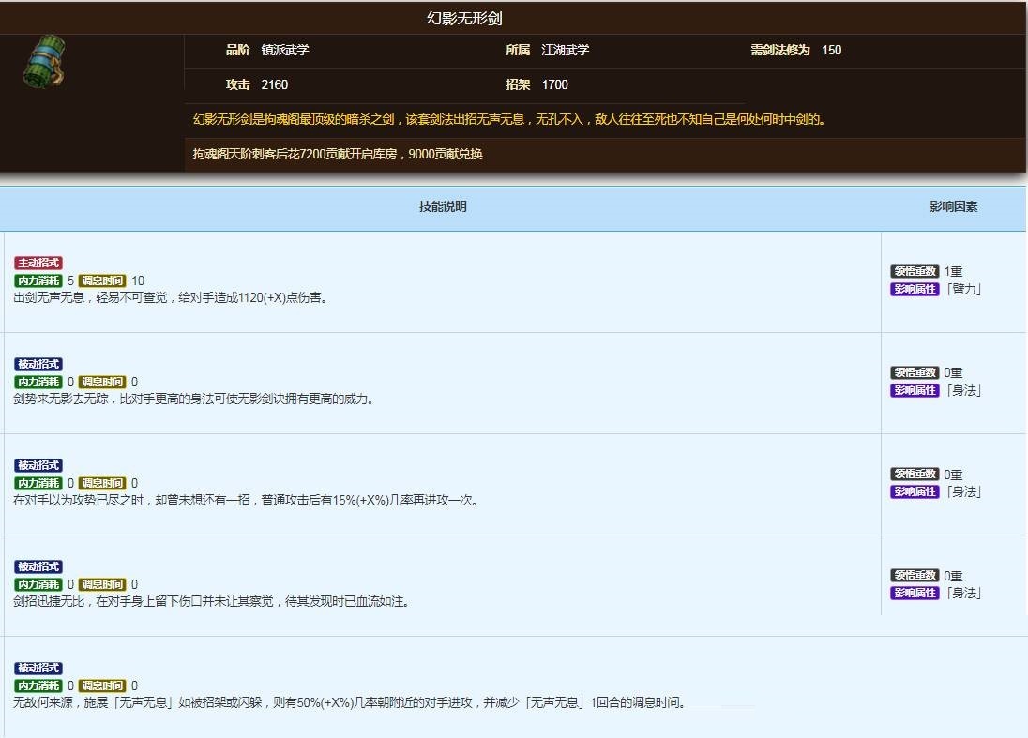Click the 技能说明 column header
The height and width of the screenshot is (738, 1028).
click(x=442, y=206)
